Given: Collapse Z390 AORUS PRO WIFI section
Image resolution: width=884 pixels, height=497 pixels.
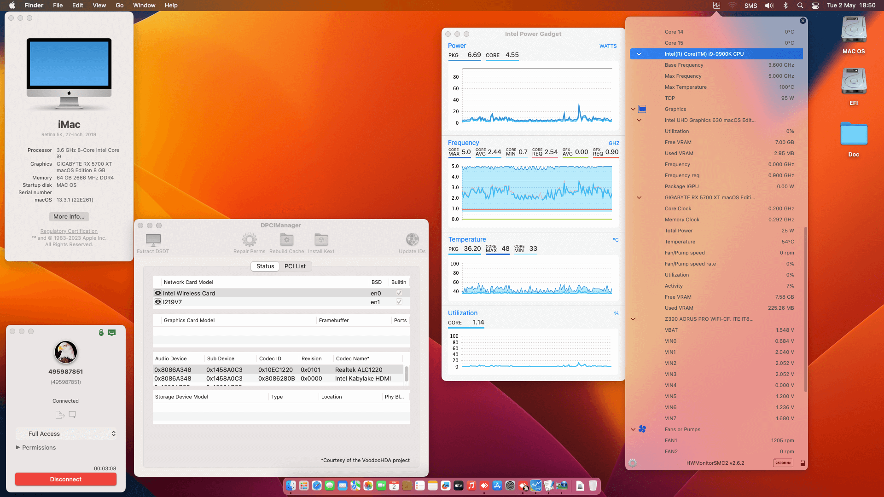Looking at the screenshot, I should pos(633,319).
